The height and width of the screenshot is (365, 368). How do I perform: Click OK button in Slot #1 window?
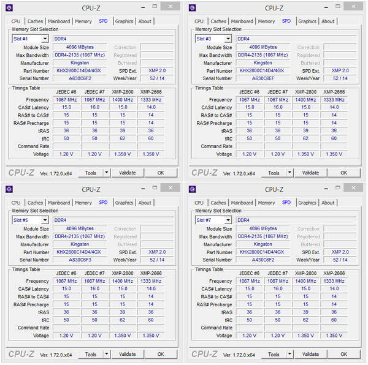click(x=161, y=173)
